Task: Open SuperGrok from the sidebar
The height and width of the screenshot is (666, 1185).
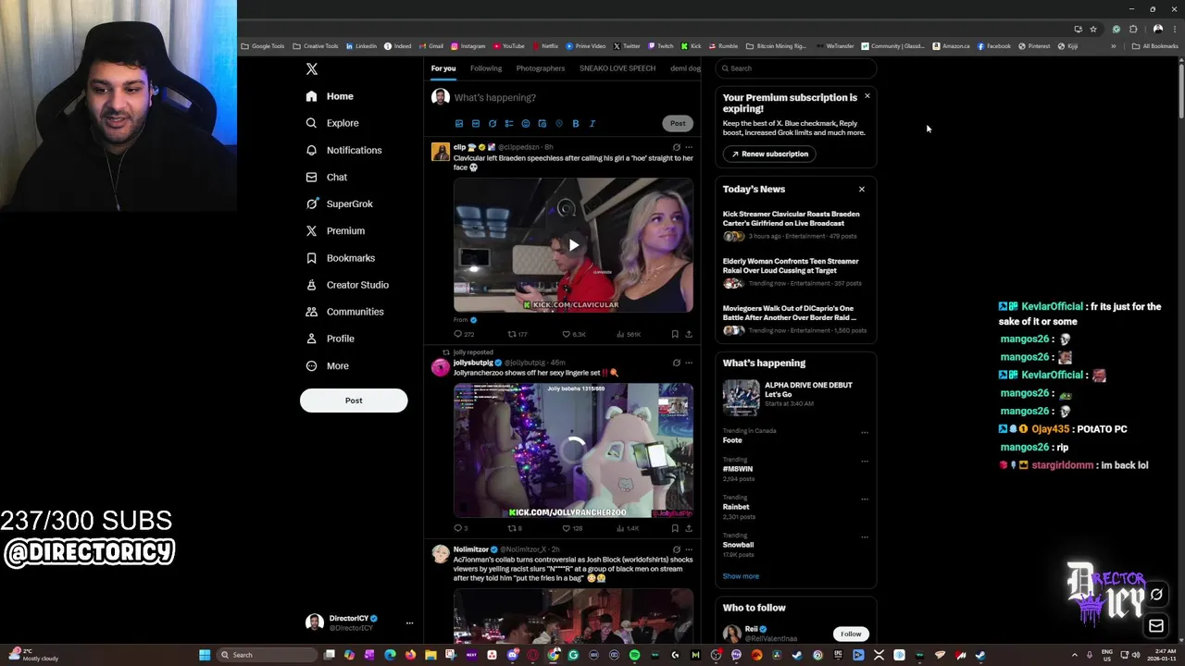Action: 339,203
